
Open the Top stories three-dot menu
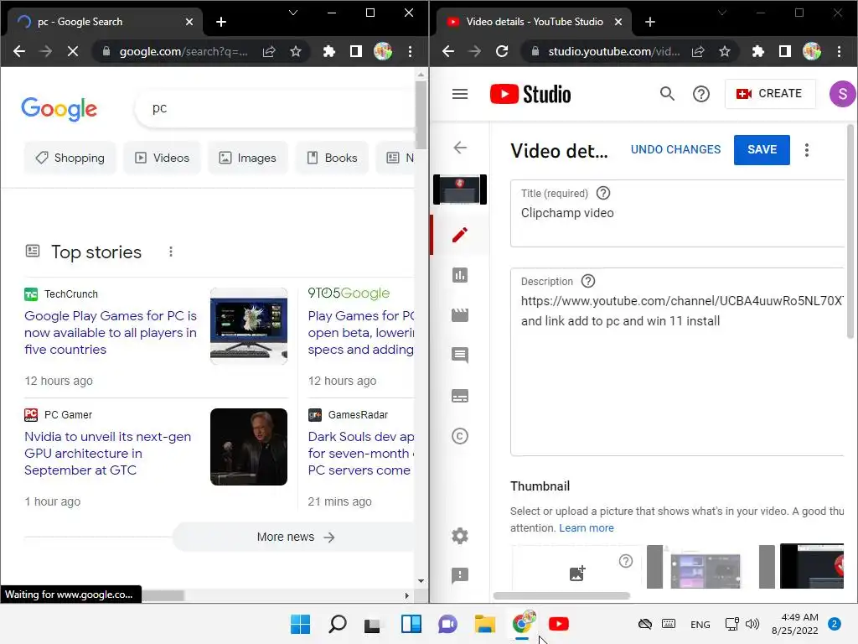coord(171,252)
